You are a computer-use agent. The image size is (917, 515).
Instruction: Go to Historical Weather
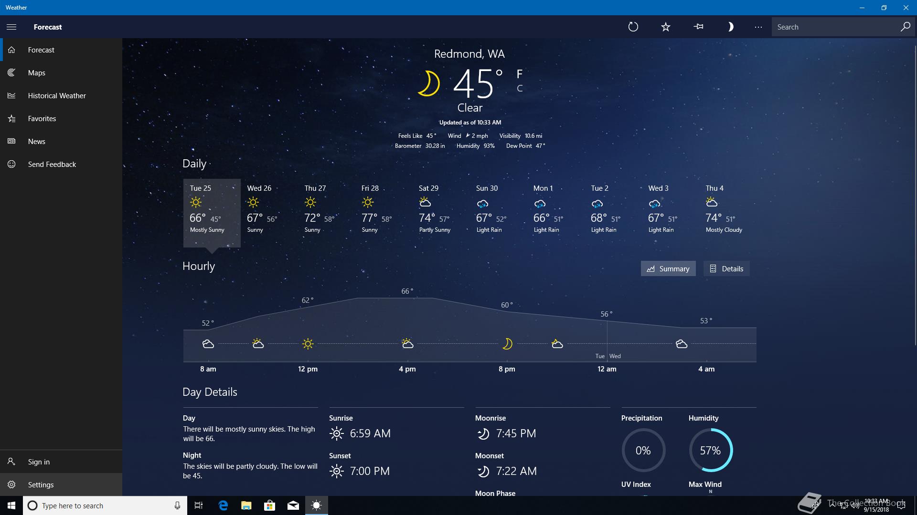[57, 95]
